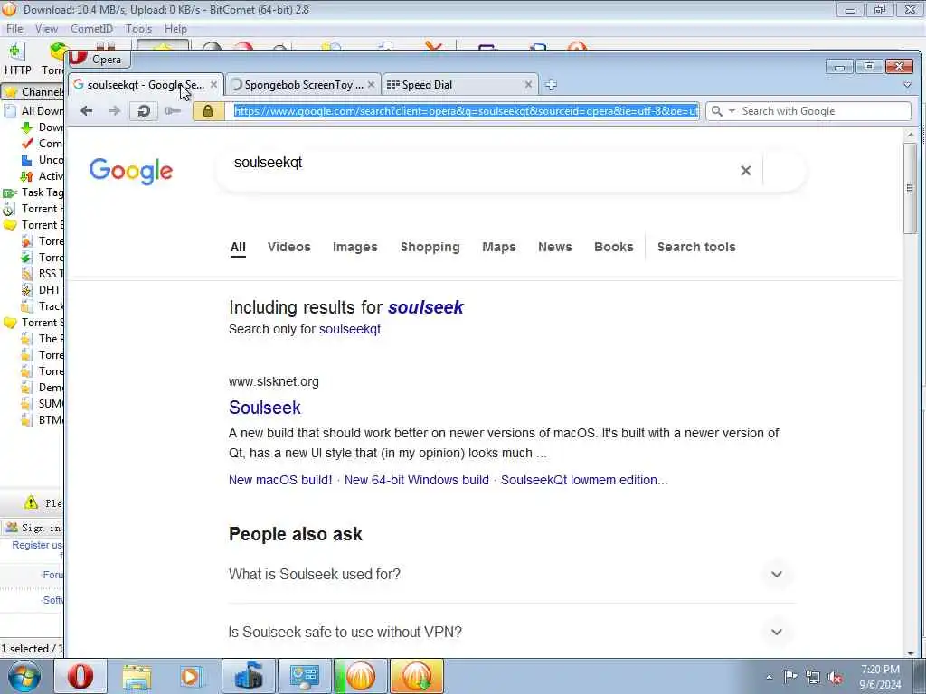This screenshot has width=926, height=694.
Task: Open SoulseekQt lowmem edition sitelink
Action: pyautogui.click(x=584, y=480)
